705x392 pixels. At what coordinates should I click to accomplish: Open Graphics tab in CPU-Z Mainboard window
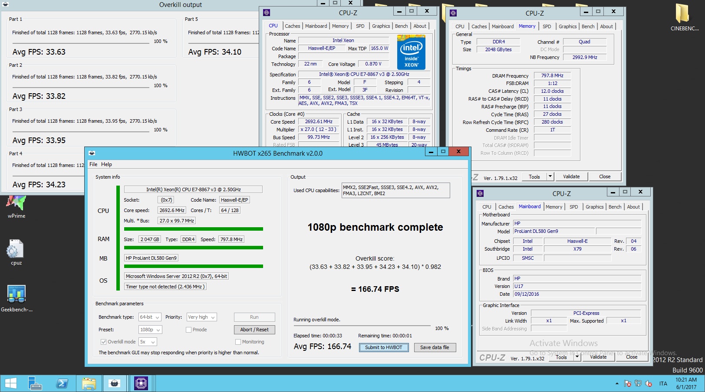pos(594,207)
